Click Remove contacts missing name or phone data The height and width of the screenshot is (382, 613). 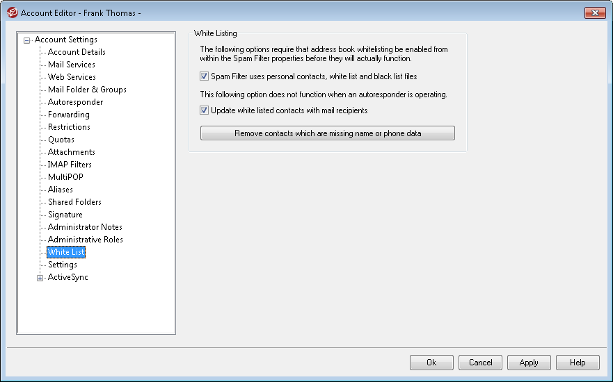(327, 133)
